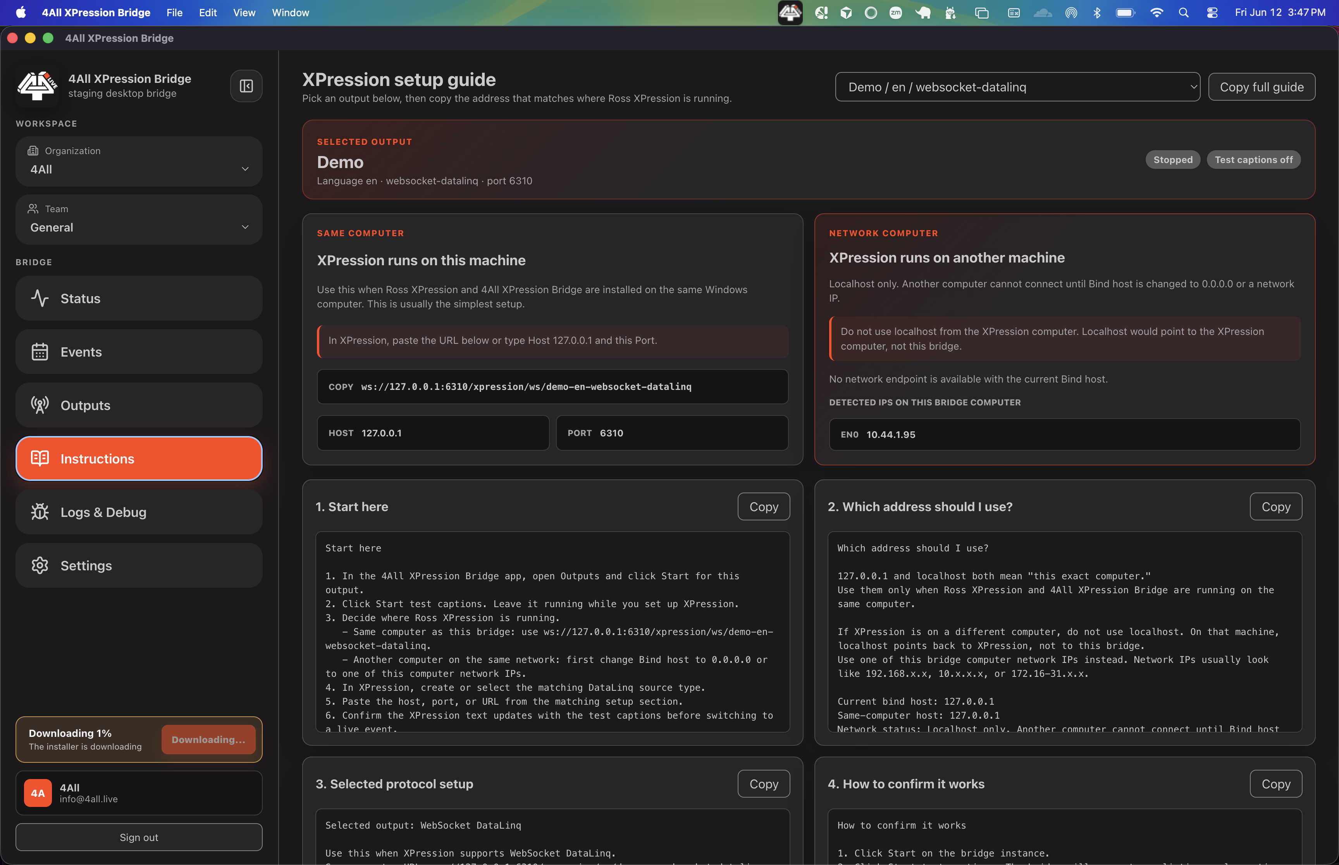Open the Wi-Fi status menu

pyautogui.click(x=1157, y=12)
